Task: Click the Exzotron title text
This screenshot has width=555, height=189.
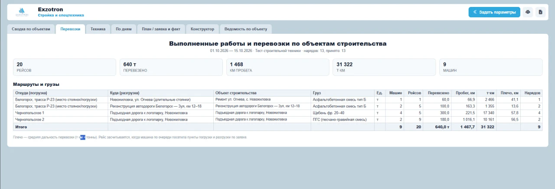Action: (x=50, y=9)
